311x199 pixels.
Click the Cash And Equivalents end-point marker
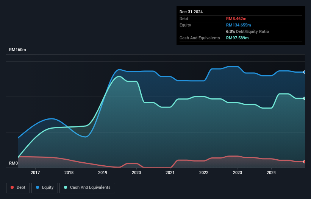click(x=305, y=98)
